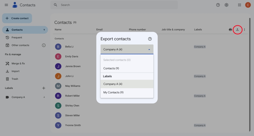Click Company A chip on Yvonne Smith row
This screenshot has height=136, width=254.
[x=200, y=125]
